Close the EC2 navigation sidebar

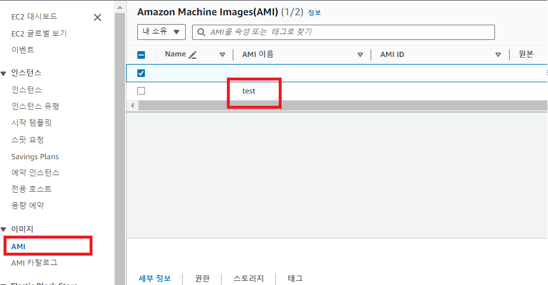[x=97, y=18]
